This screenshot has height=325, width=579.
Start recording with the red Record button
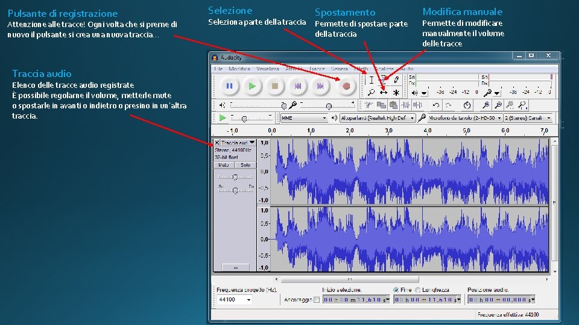346,86
